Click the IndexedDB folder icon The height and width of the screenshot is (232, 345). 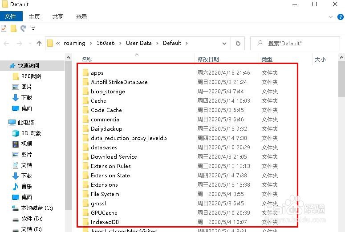coord(85,222)
